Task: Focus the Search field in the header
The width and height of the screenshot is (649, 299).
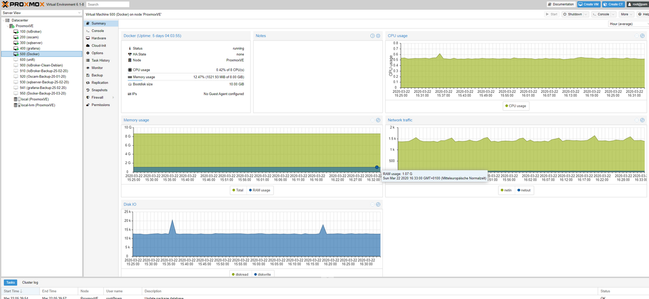Action: coord(107,4)
